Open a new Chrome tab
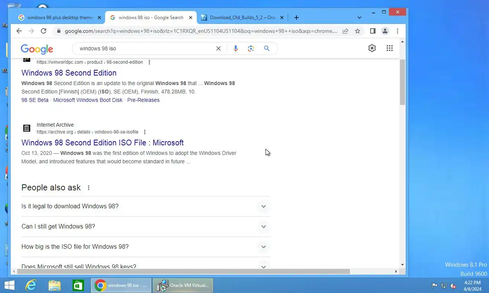This screenshot has width=489, height=293. tap(296, 18)
